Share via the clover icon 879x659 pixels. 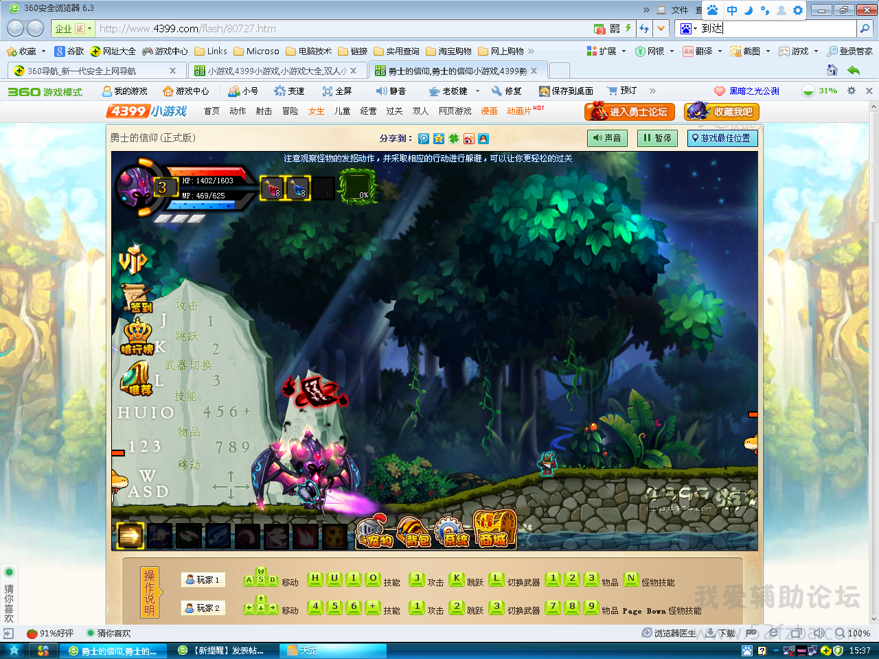click(x=454, y=139)
